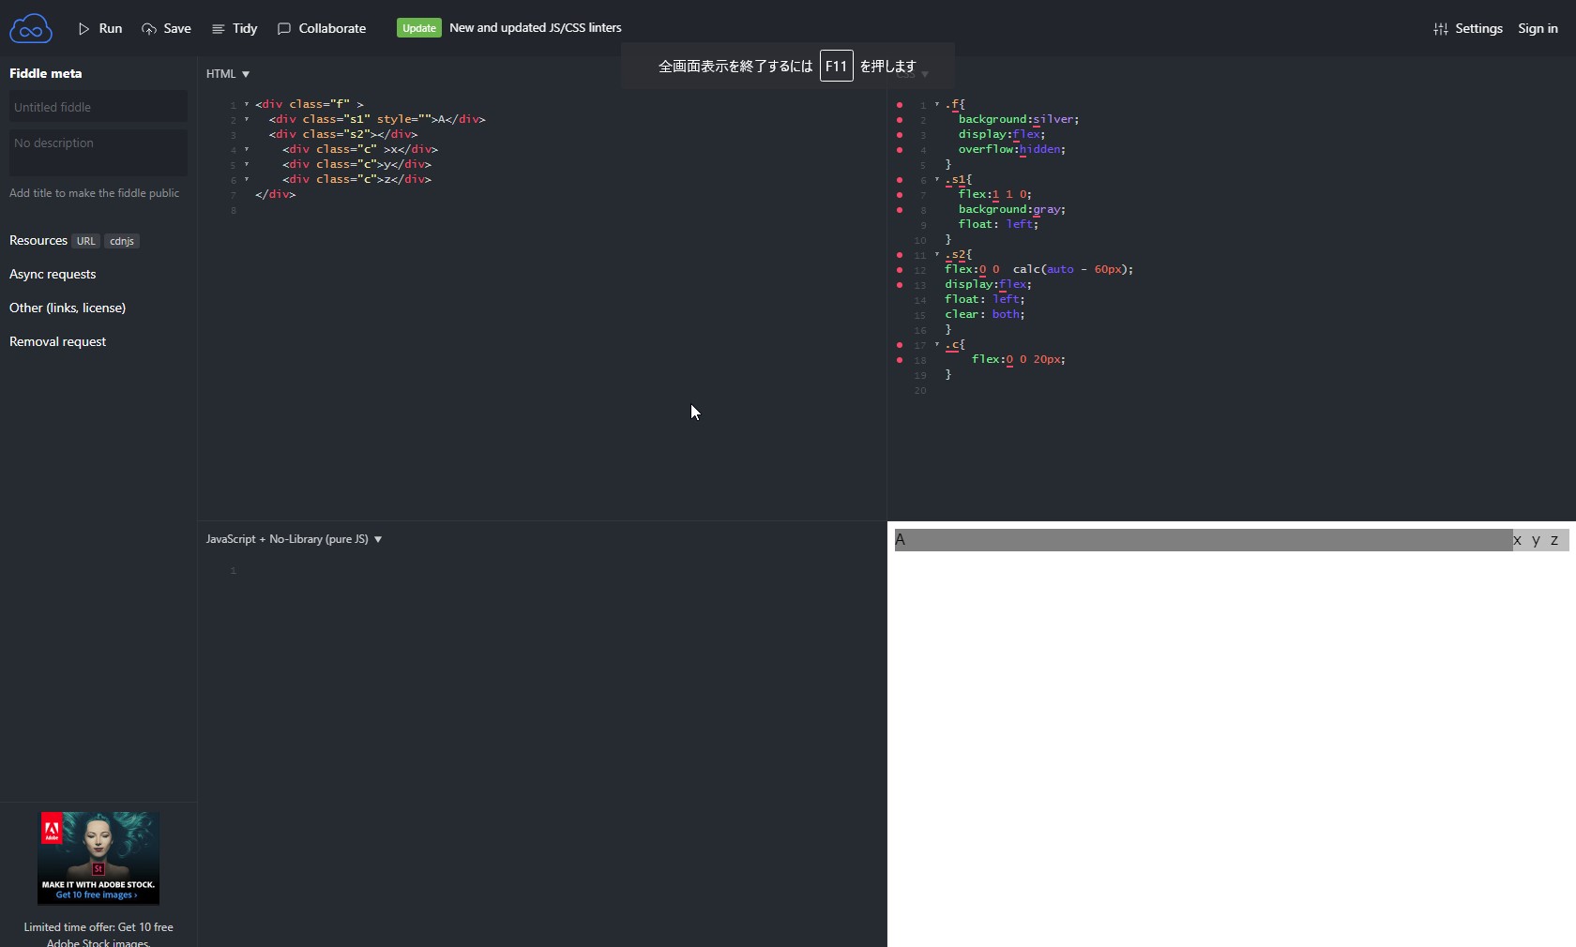Click lint marker on CSS line 1
The height and width of the screenshot is (947, 1576).
(x=900, y=105)
